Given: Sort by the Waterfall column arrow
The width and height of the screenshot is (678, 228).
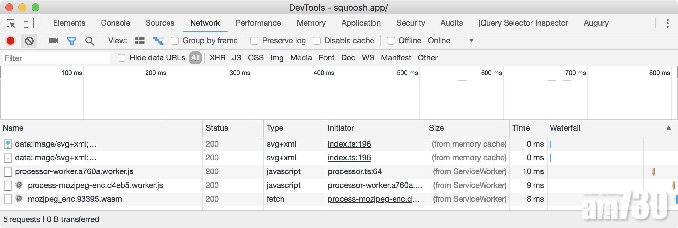Looking at the screenshot, I should [668, 128].
